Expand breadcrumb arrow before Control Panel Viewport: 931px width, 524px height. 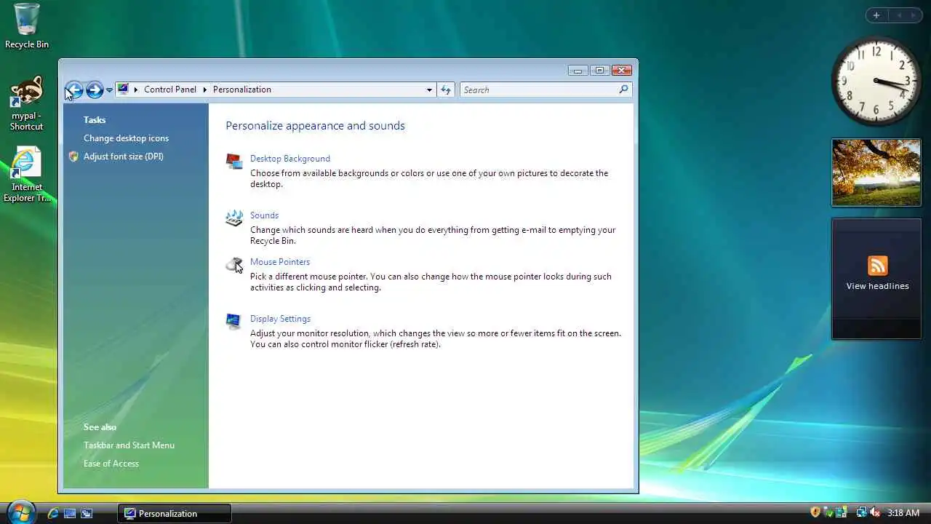pyautogui.click(x=135, y=90)
